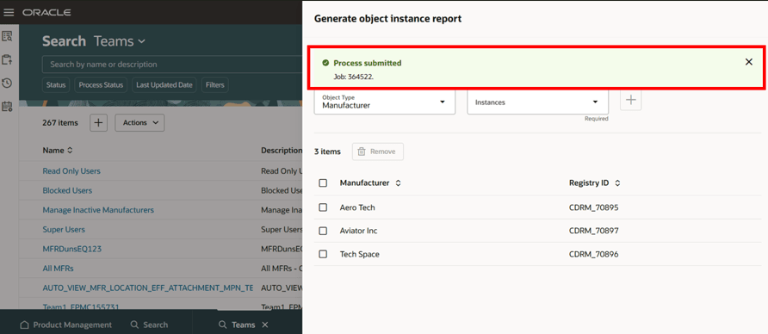Screen dimensions: 768x334
Task: Sort by Registry ID column arrows
Action: (x=617, y=183)
